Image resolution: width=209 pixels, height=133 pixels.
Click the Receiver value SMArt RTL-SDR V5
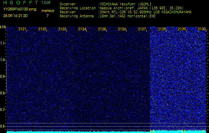point(146,12)
